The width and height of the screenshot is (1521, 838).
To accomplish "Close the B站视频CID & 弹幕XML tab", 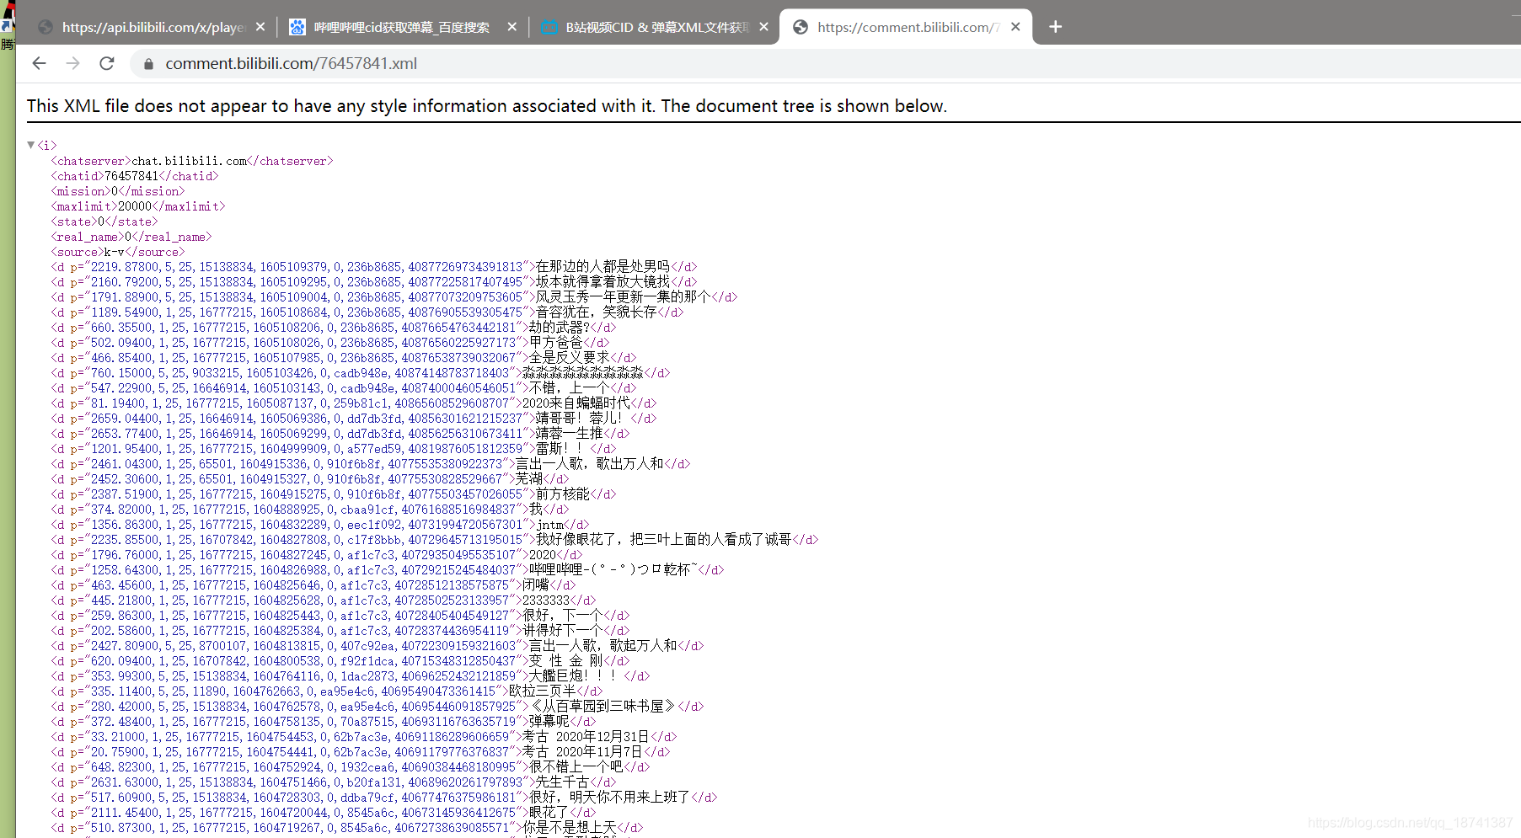I will (763, 27).
